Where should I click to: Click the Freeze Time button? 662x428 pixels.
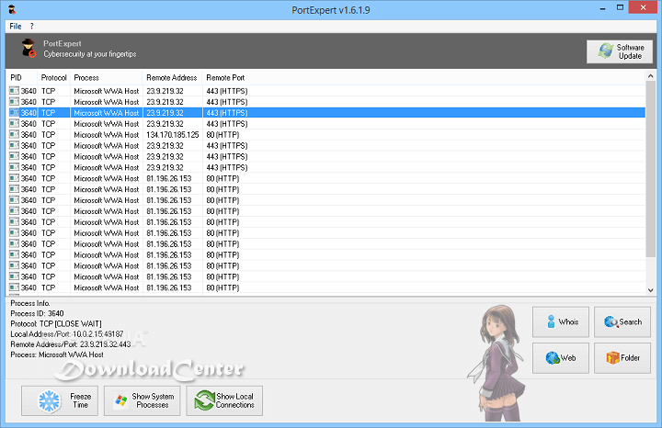[60, 400]
